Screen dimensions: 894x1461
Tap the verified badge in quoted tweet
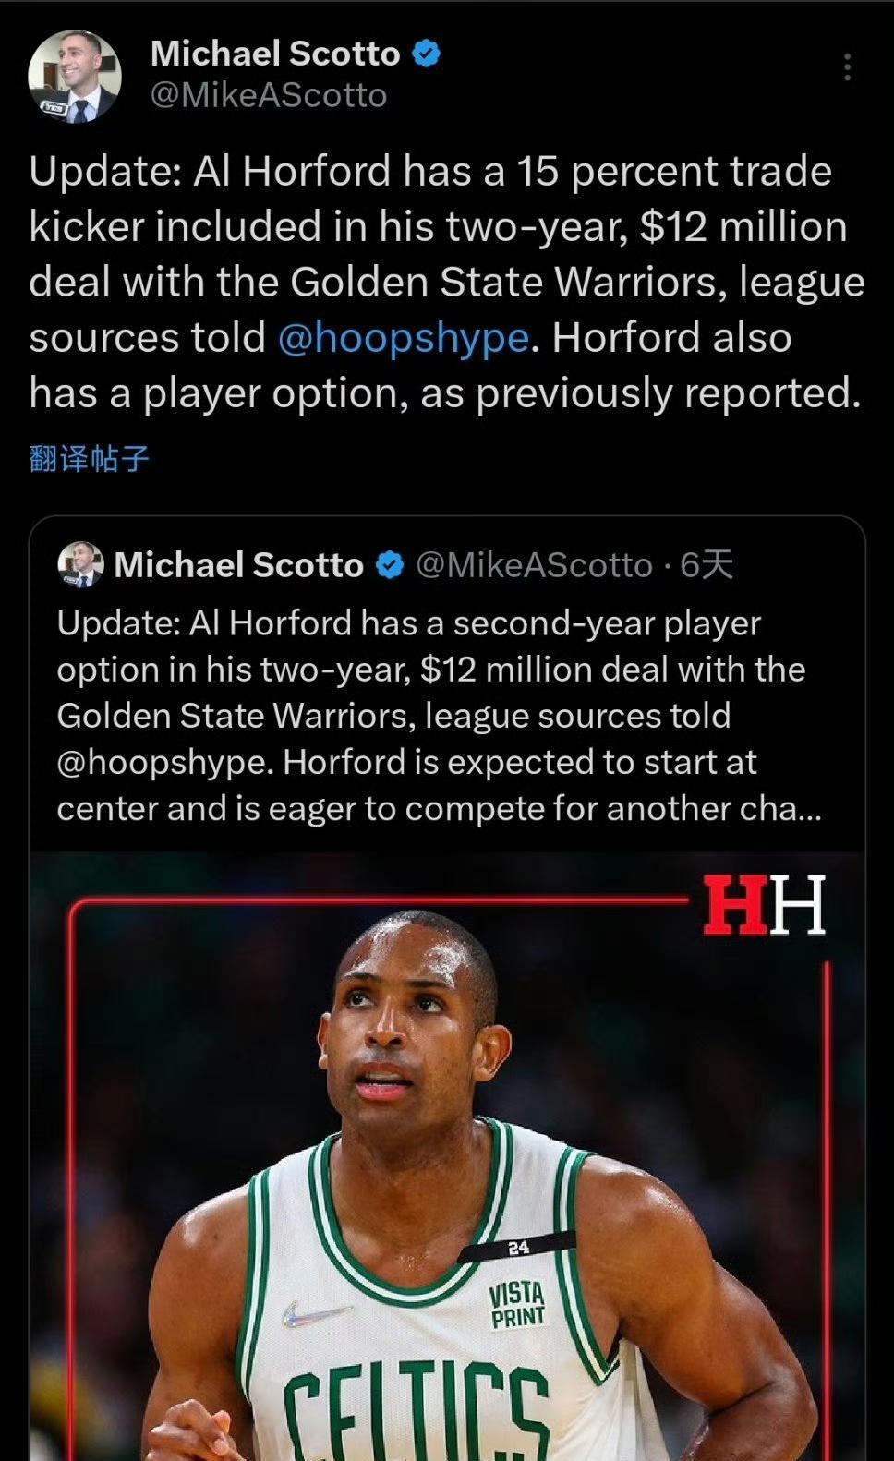391,565
